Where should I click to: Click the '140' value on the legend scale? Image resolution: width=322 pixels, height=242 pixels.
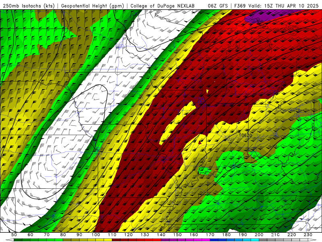pos(161,235)
